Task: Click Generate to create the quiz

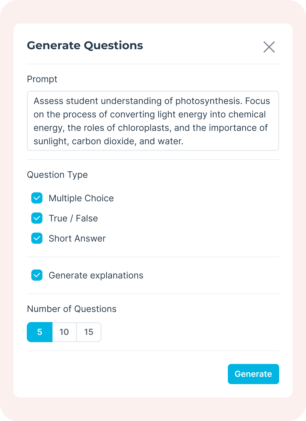Action: 253,374
